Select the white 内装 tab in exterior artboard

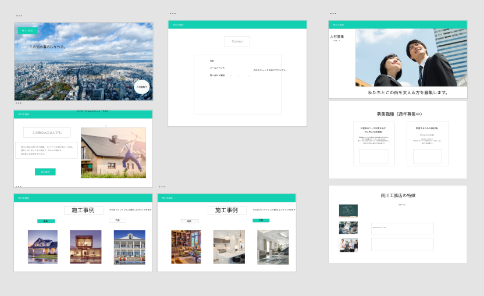point(118,220)
